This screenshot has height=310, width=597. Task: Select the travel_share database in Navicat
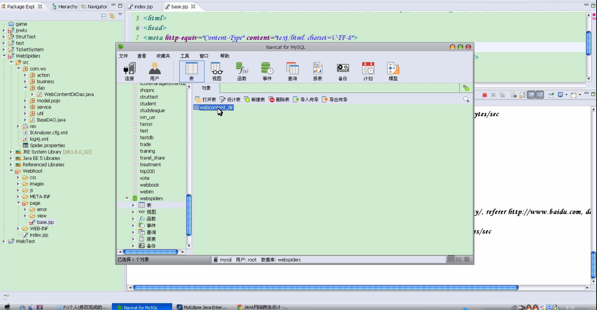[152, 158]
